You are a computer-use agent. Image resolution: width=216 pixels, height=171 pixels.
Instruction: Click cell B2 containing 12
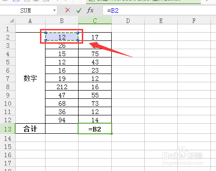tap(62, 37)
